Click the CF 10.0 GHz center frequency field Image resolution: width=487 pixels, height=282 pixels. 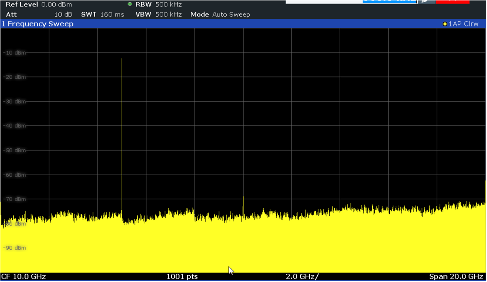(23, 276)
